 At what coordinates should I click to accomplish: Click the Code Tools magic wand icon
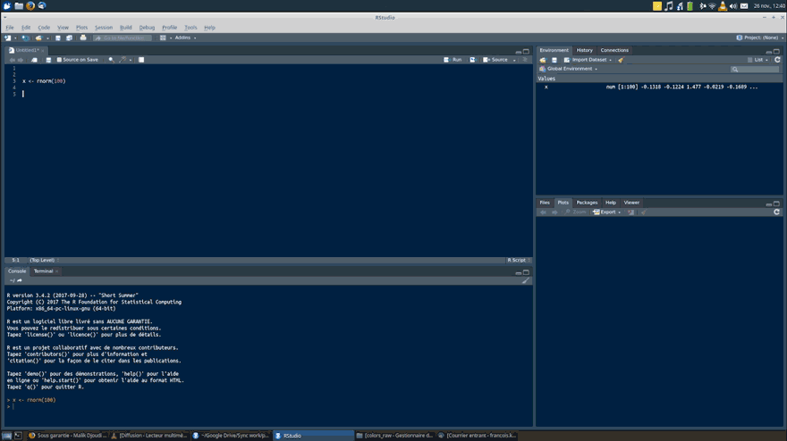tap(123, 60)
